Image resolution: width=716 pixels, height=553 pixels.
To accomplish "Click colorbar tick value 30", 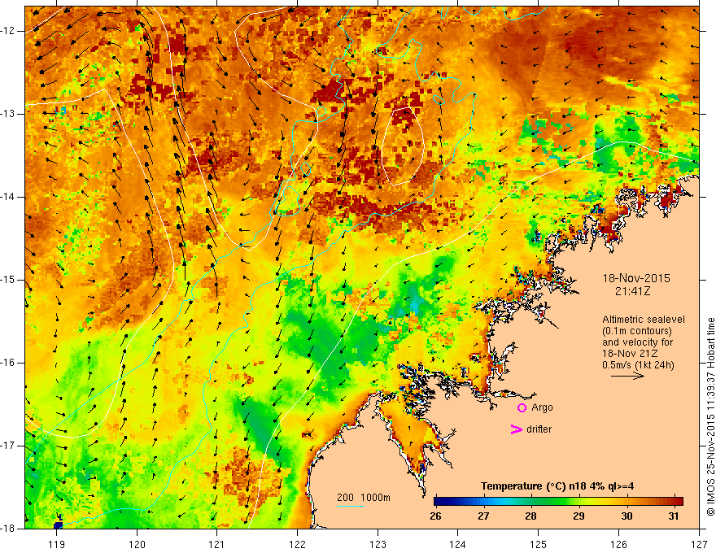I will click(626, 516).
